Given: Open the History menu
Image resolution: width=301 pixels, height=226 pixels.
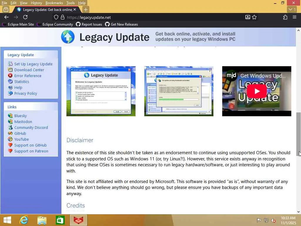Looking at the screenshot, I should 36,3.
